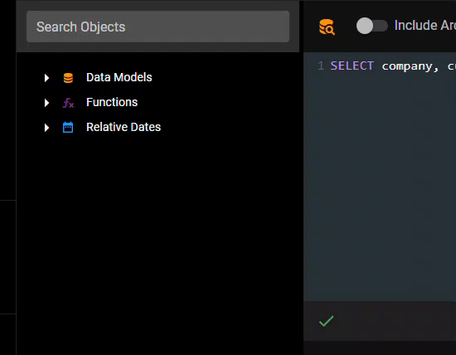The width and height of the screenshot is (456, 355).
Task: Click the Search Objects input field
Action: click(158, 27)
